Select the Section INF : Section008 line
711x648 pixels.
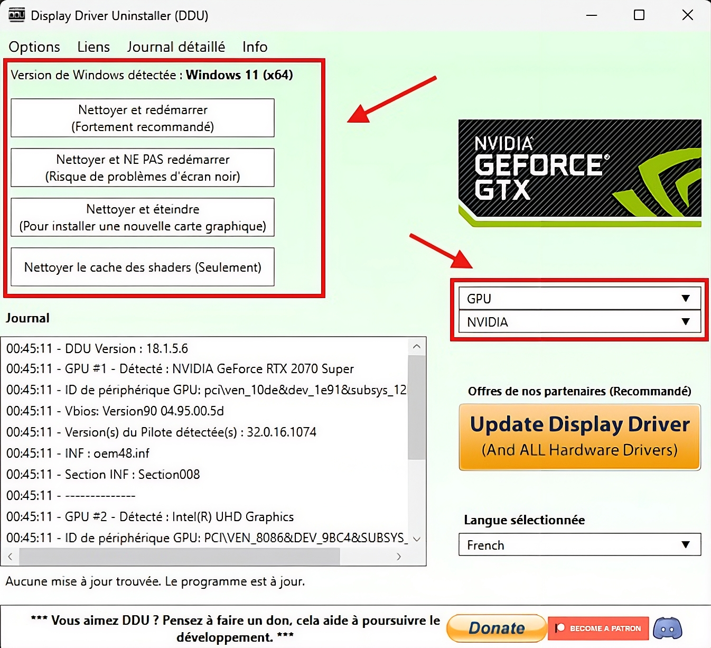pos(103,475)
